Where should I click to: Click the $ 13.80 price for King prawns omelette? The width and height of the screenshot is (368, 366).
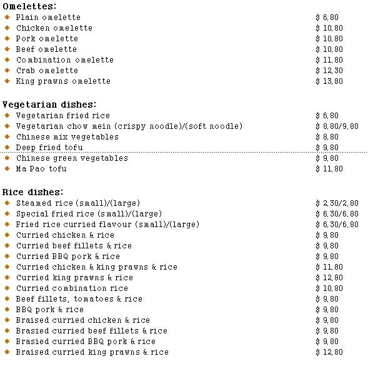point(329,81)
